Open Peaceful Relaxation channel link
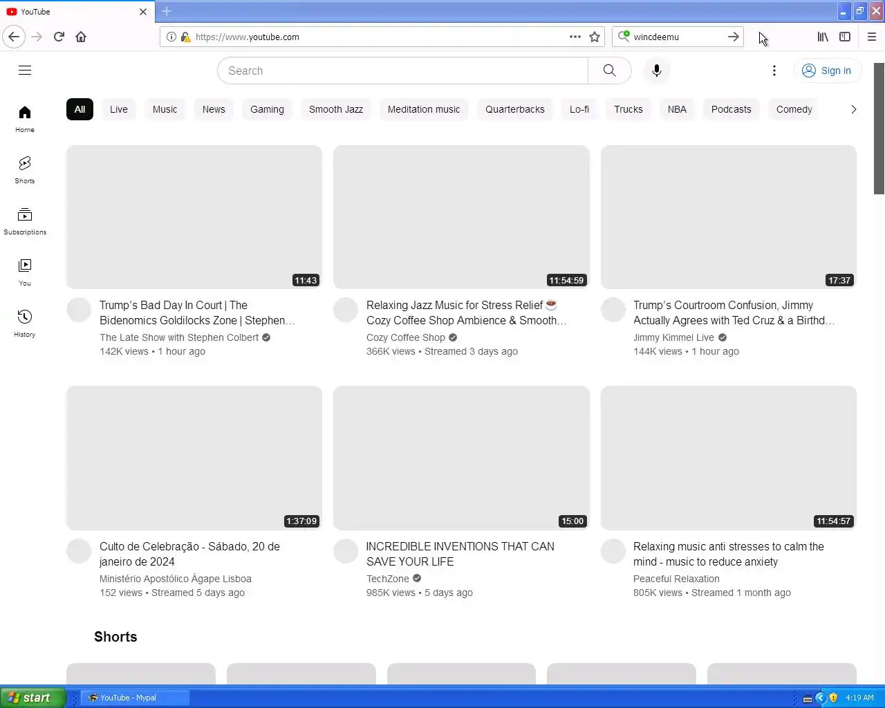 click(x=676, y=579)
